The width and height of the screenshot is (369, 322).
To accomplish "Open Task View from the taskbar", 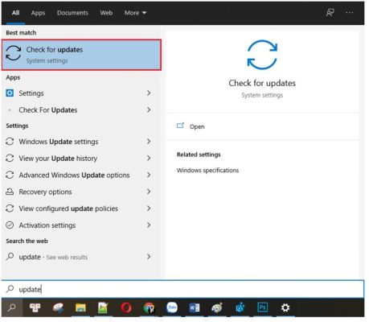I will coord(35,308).
